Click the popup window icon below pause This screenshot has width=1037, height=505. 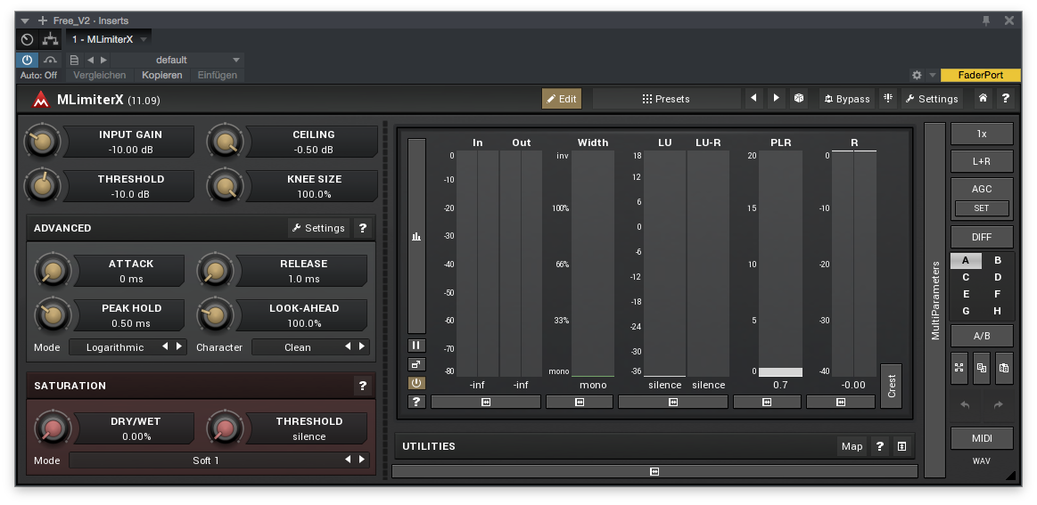tap(416, 364)
